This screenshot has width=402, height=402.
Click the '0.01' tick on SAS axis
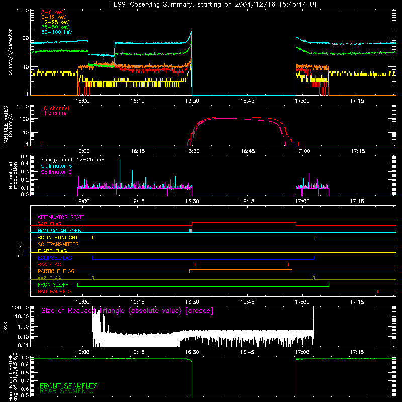click(x=23, y=345)
